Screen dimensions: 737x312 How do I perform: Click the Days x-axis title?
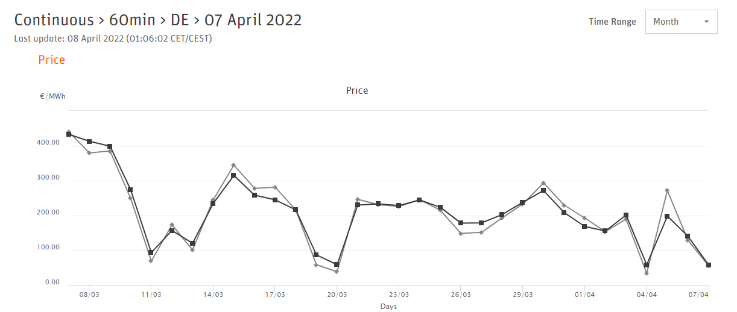tap(388, 307)
